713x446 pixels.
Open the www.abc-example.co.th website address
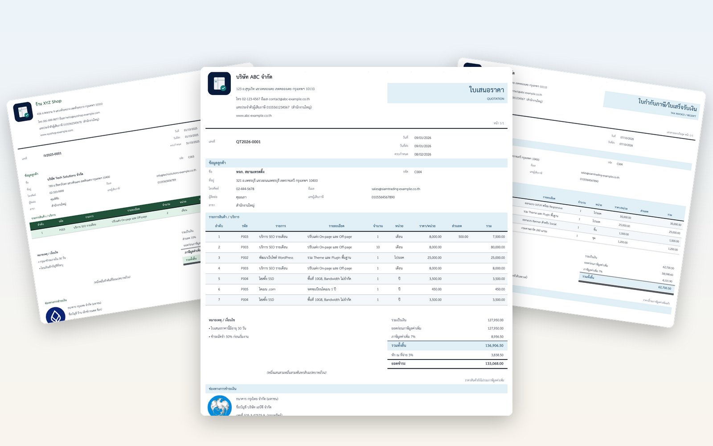pyautogui.click(x=254, y=116)
